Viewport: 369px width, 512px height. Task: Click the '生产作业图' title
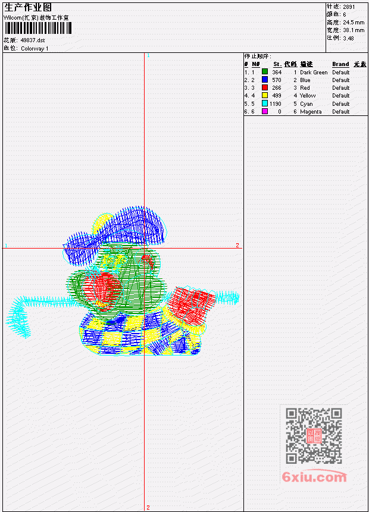point(28,8)
